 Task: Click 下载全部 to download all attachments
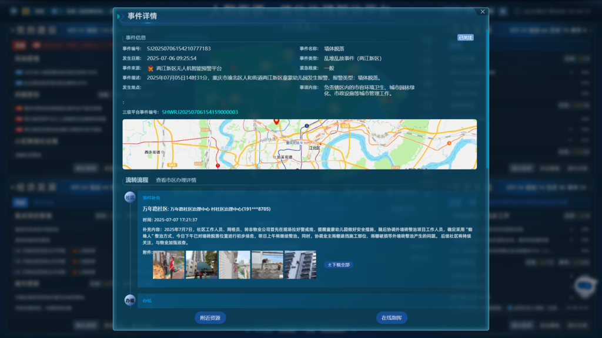(338, 265)
